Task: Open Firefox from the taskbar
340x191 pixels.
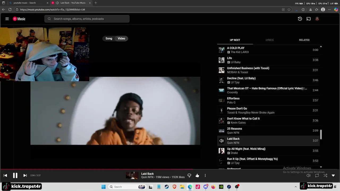Action: [x=213, y=187]
